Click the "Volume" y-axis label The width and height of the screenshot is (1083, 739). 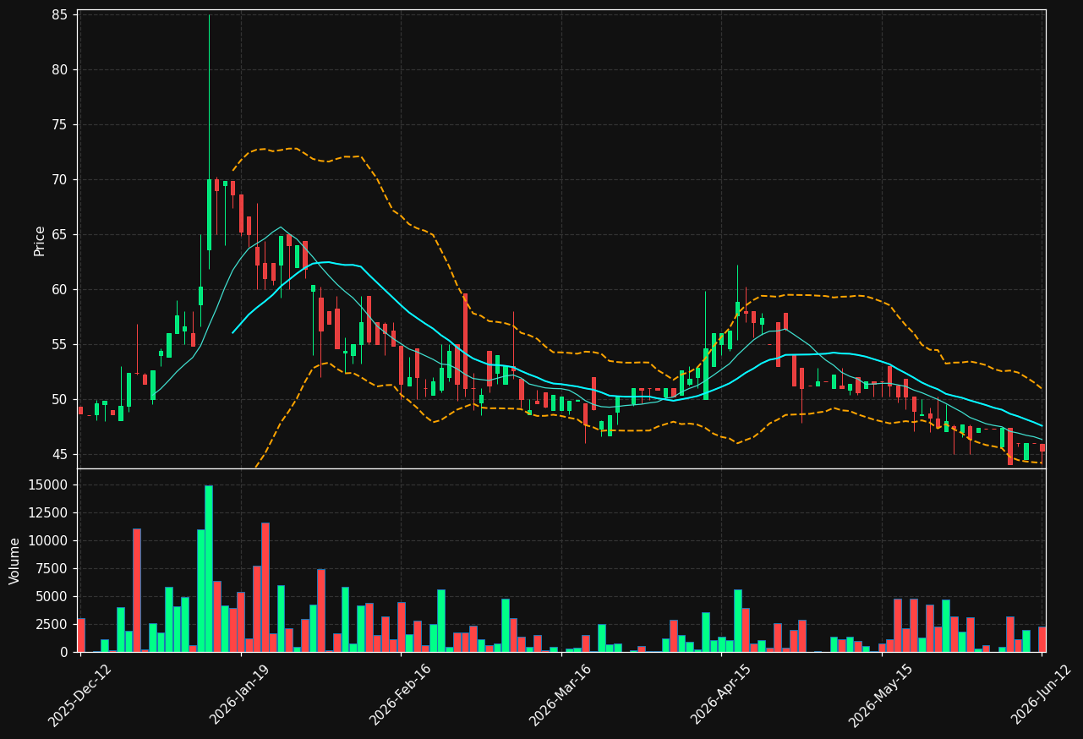pos(15,561)
